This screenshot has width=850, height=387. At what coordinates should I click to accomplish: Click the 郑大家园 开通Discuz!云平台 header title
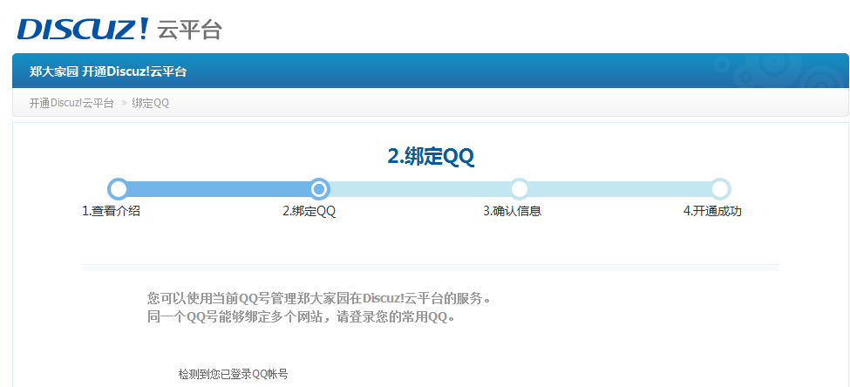point(108,71)
